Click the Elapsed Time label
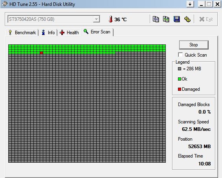This screenshot has height=178, width=222. pos(191,156)
